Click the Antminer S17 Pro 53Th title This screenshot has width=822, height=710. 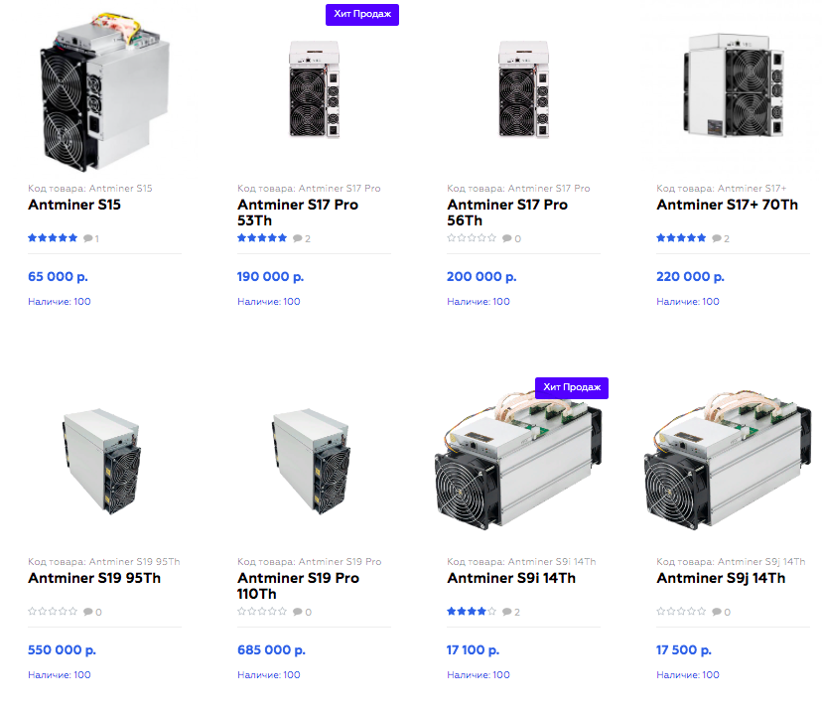click(x=297, y=213)
